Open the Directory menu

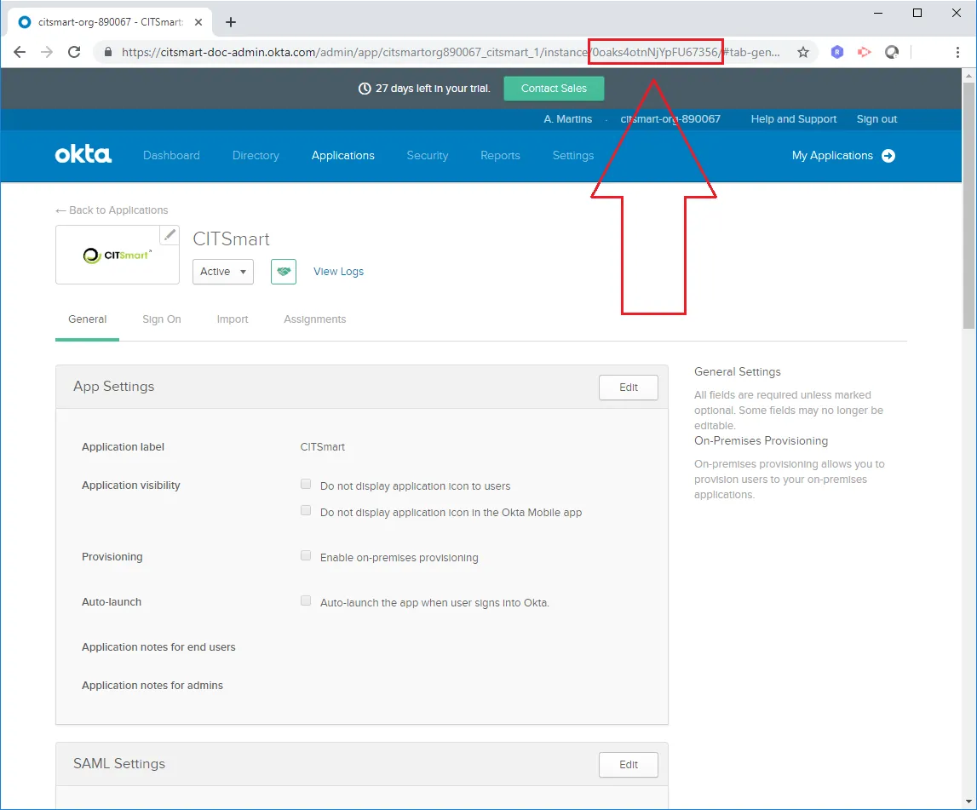coord(256,156)
